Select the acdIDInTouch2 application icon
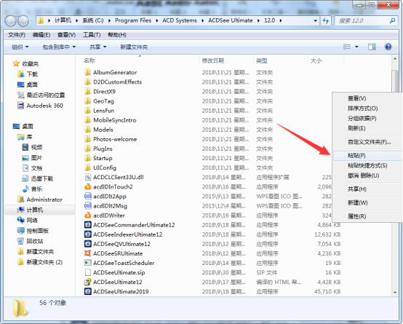Image resolution: width=403 pixels, height=324 pixels. tap(87, 186)
